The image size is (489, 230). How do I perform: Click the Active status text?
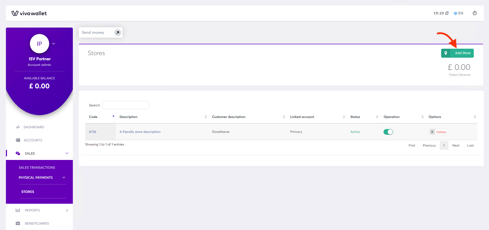click(355, 132)
